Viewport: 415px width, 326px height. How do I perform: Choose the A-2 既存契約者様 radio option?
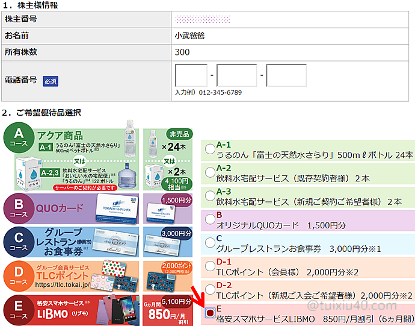click(210, 172)
